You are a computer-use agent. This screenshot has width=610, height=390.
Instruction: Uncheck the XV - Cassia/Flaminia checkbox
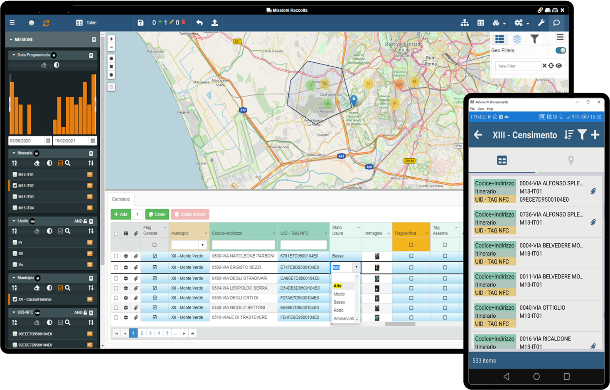coord(15,299)
